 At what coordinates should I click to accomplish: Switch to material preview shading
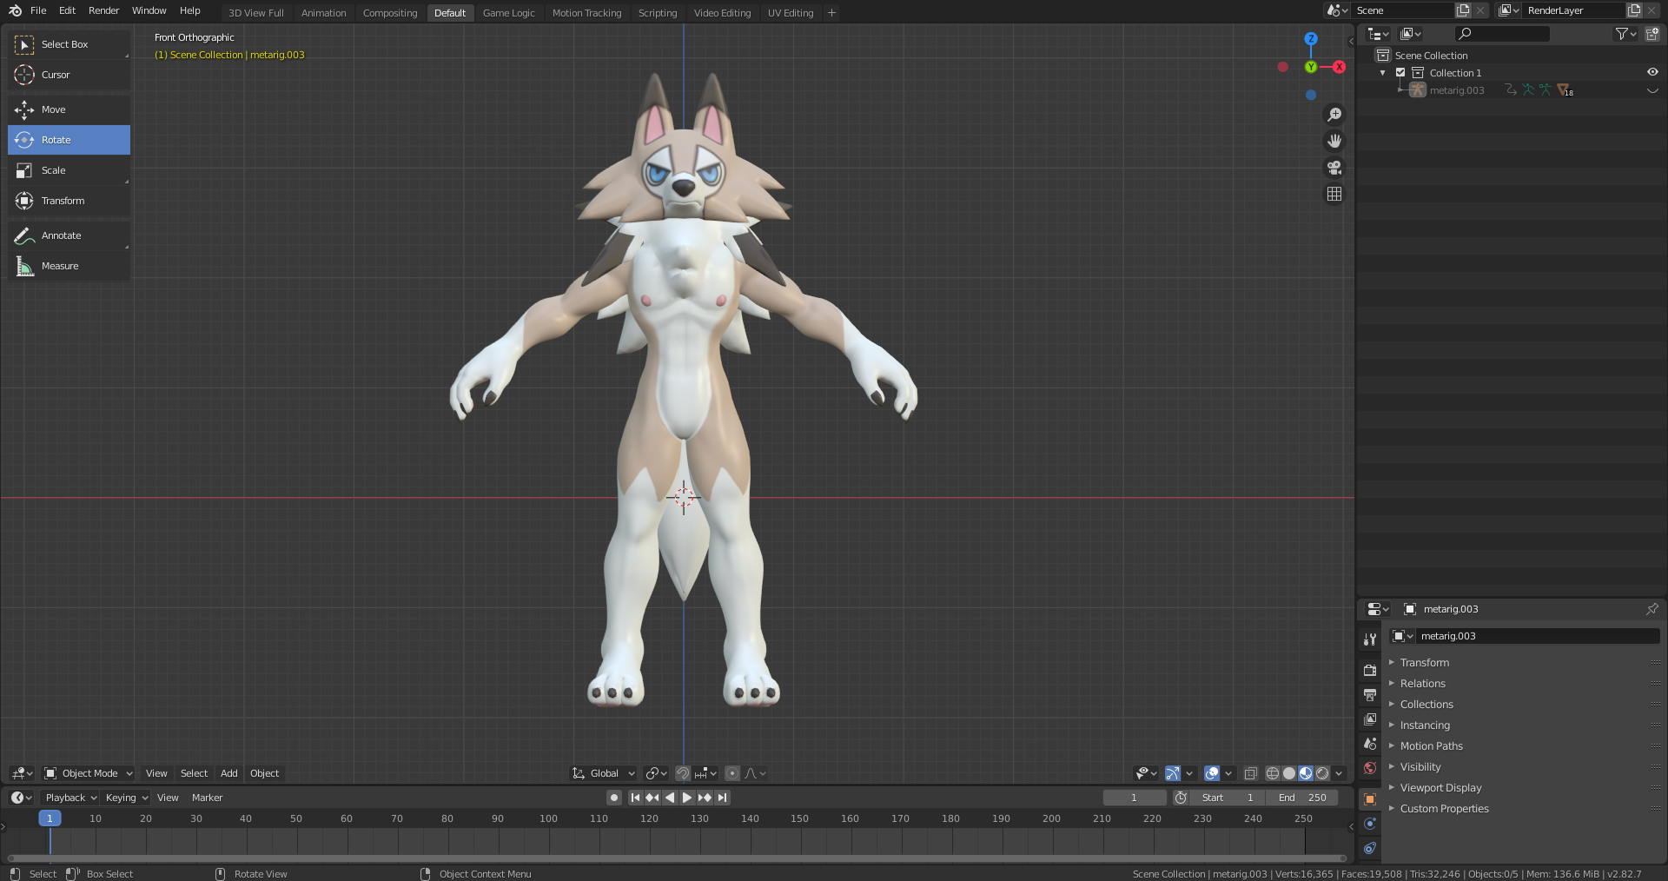1306,773
